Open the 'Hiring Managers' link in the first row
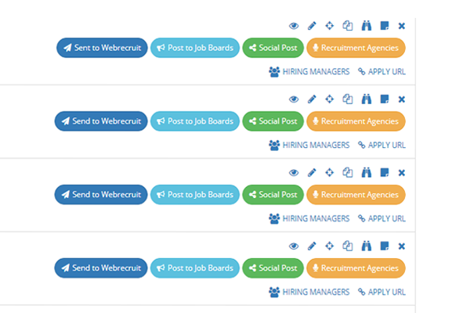Screen dimensions: 470x313 pyautogui.click(x=309, y=72)
